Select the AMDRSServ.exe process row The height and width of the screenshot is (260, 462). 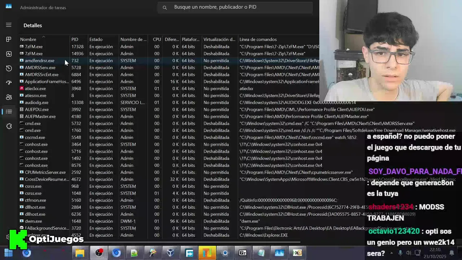point(169,68)
